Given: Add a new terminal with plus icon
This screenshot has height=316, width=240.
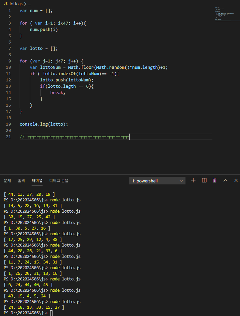Looking at the screenshot, I should click(193, 180).
